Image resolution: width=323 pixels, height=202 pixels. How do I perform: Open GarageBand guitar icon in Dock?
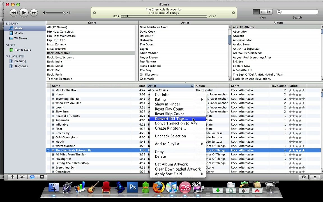(93, 187)
